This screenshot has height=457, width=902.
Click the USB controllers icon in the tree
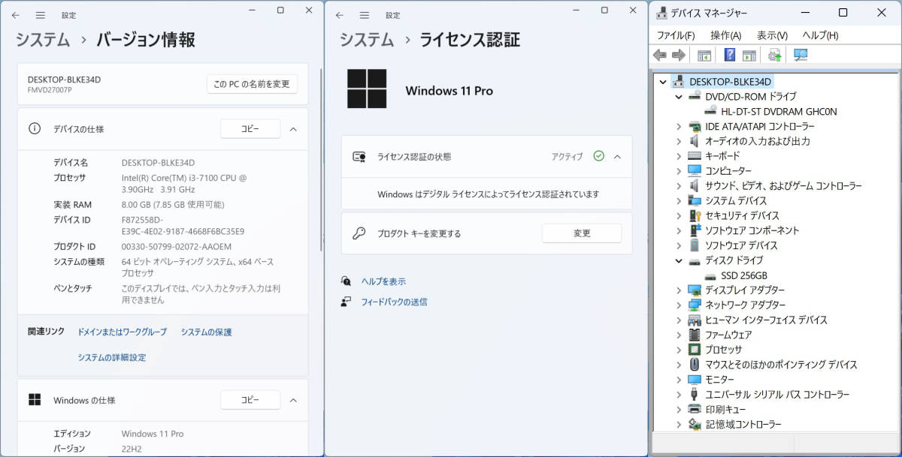695,394
